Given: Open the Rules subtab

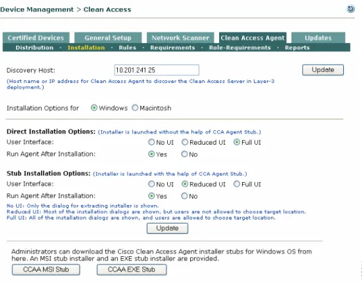Looking at the screenshot, I should click(x=128, y=48).
